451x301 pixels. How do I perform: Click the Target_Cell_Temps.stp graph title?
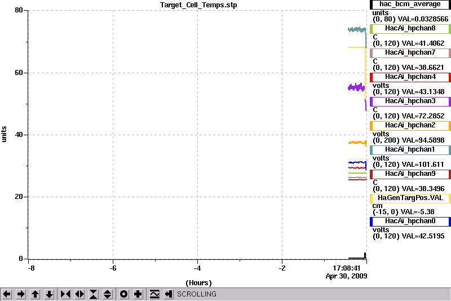tap(198, 5)
